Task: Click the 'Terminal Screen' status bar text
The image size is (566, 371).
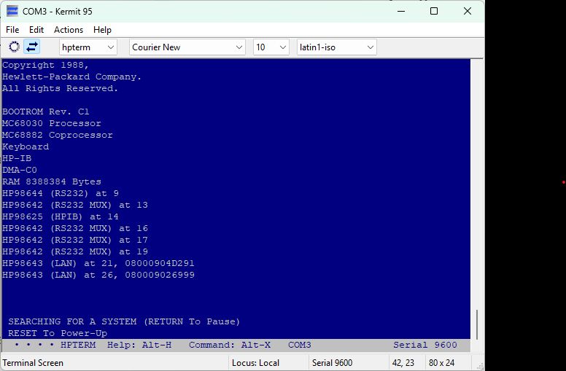Action: click(33, 363)
